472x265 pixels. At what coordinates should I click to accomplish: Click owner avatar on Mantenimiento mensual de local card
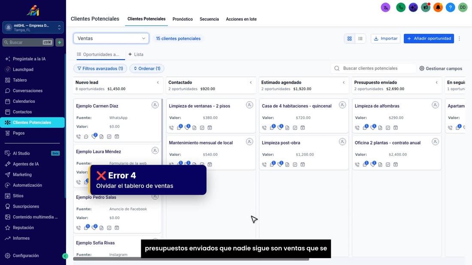click(250, 142)
